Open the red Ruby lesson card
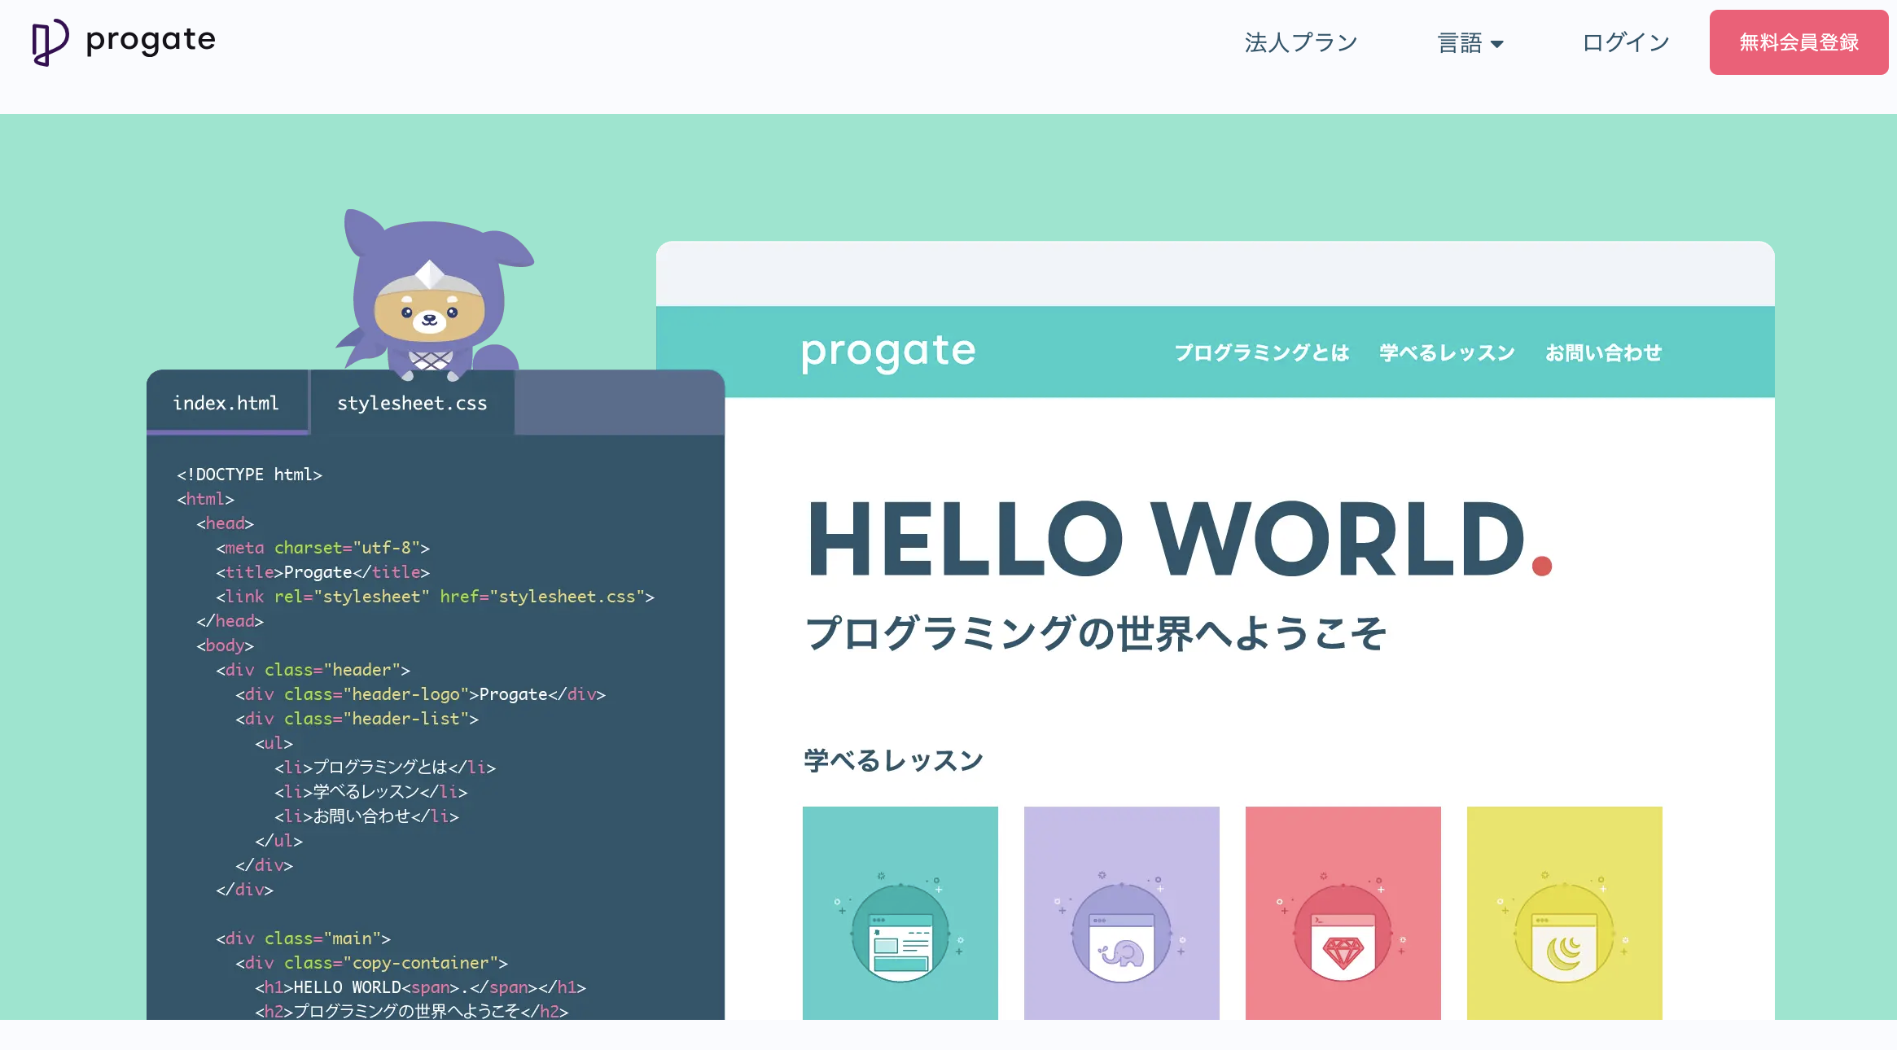Screen dimensions: 1897x1050 point(1343,913)
